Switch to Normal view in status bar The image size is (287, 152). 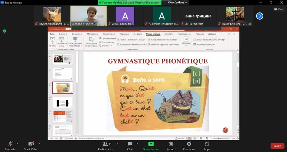point(189,138)
